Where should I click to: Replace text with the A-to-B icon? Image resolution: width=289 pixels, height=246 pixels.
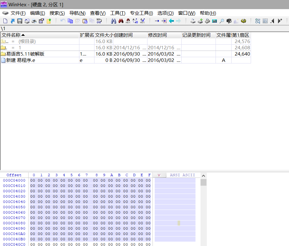[x=135, y=21]
